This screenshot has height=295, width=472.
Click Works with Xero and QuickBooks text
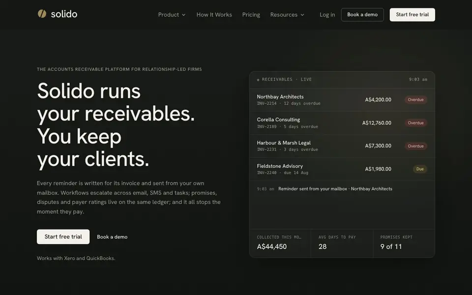[76, 258]
